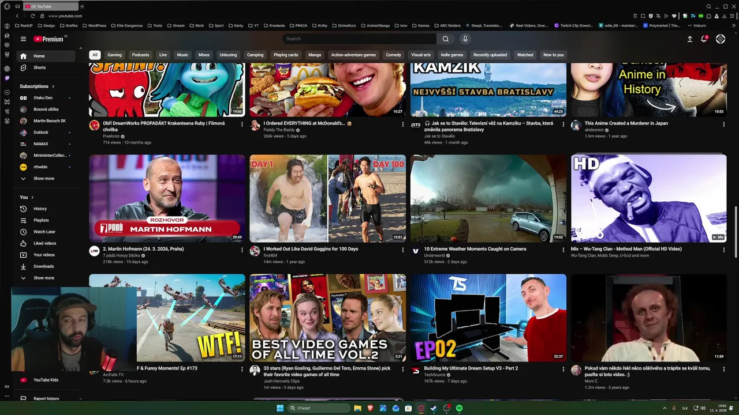Viewport: 739px width, 415px height.
Task: Select the Gaming filter chip
Action: [115, 55]
